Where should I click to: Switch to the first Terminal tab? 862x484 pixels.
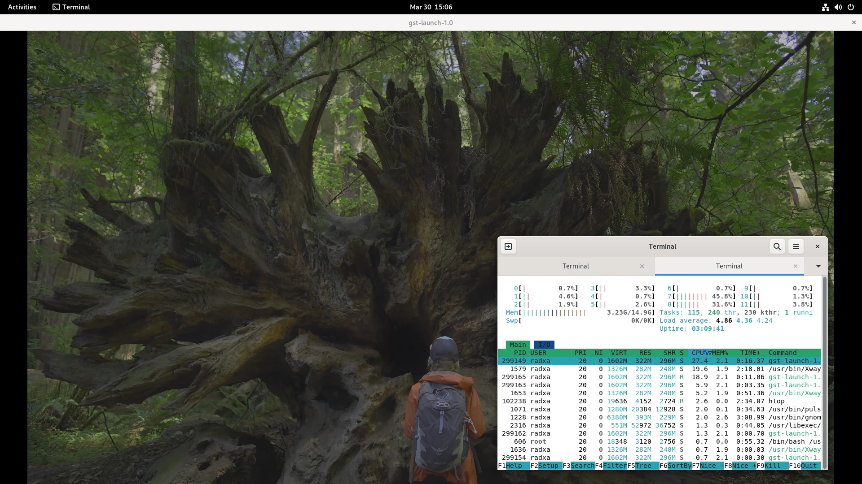[576, 266]
